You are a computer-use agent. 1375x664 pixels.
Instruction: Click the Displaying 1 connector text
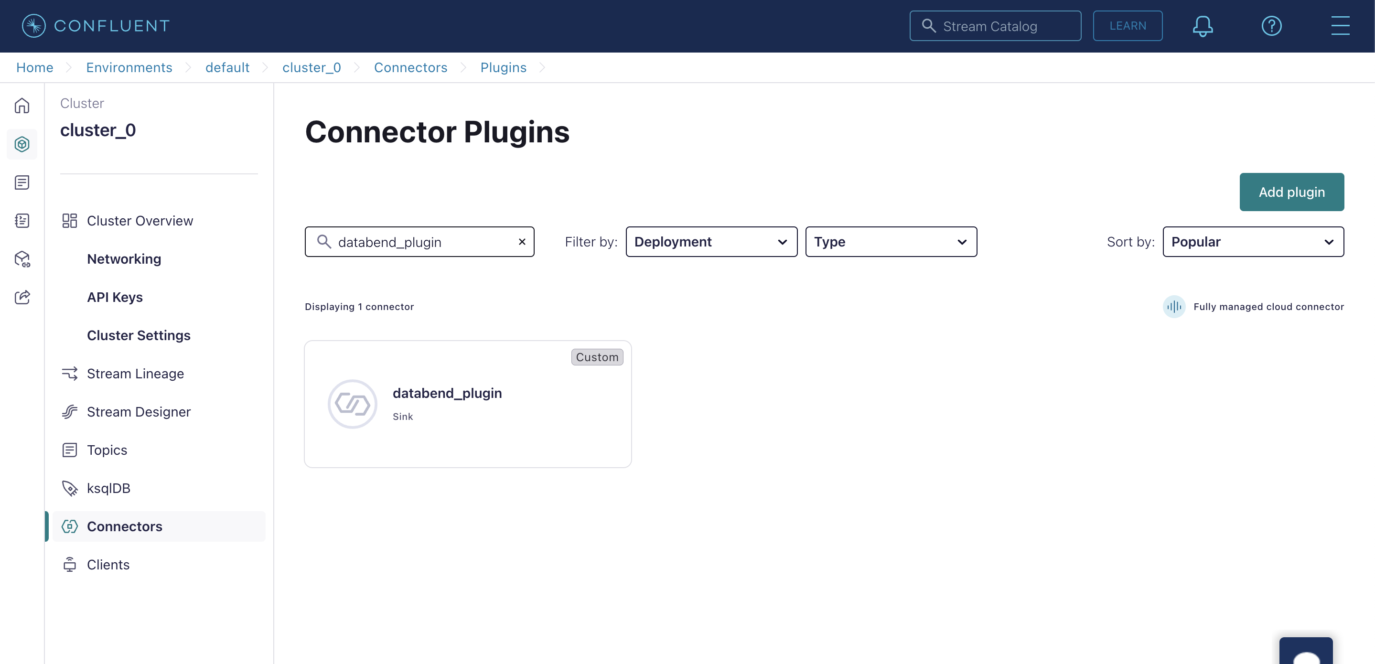click(359, 306)
